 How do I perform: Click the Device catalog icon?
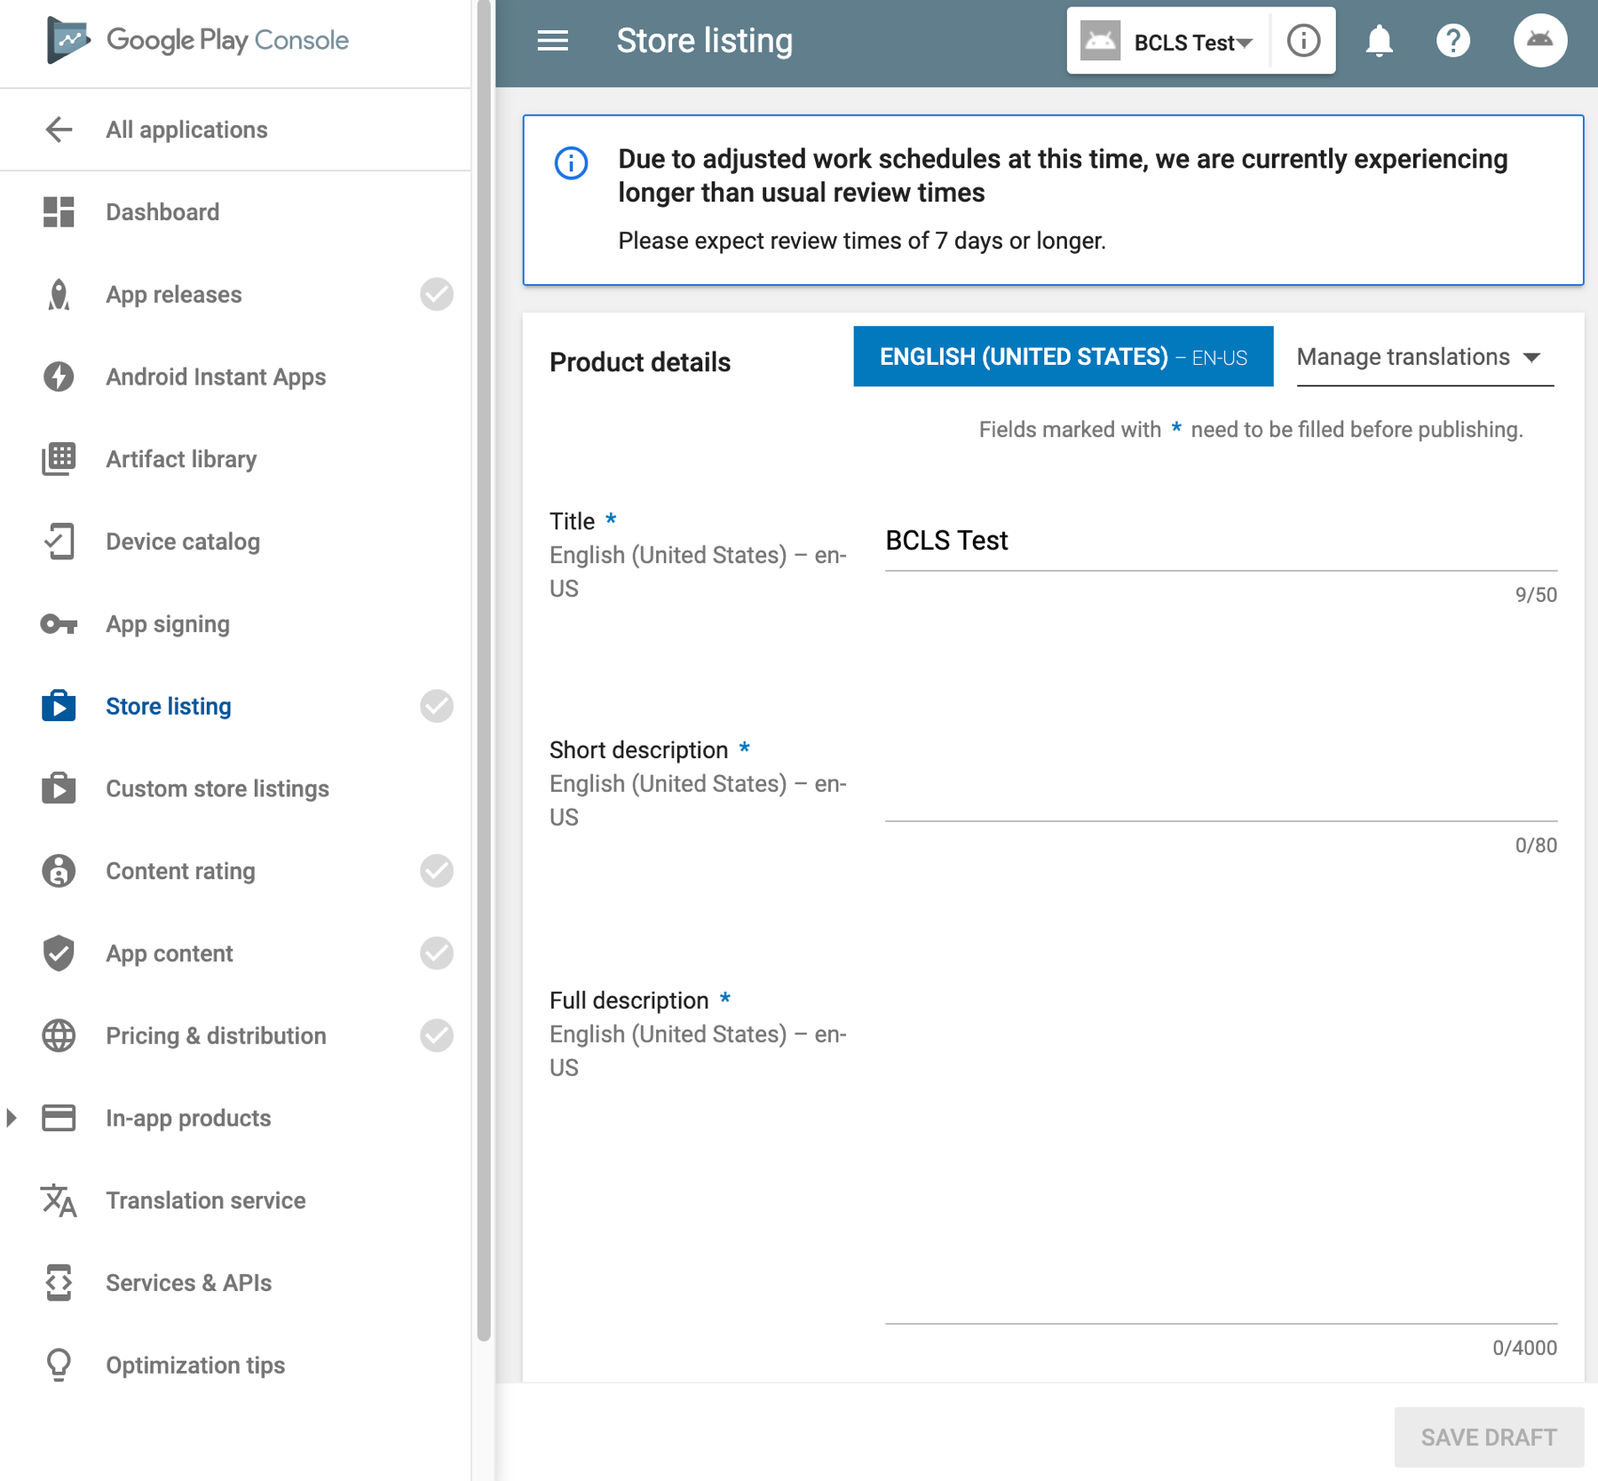59,542
